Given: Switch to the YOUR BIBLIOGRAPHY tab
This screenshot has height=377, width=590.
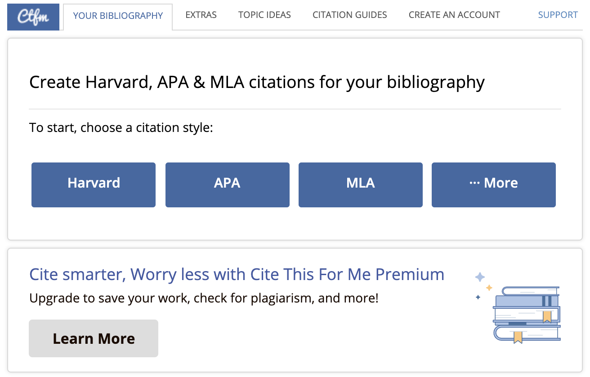Looking at the screenshot, I should (117, 15).
